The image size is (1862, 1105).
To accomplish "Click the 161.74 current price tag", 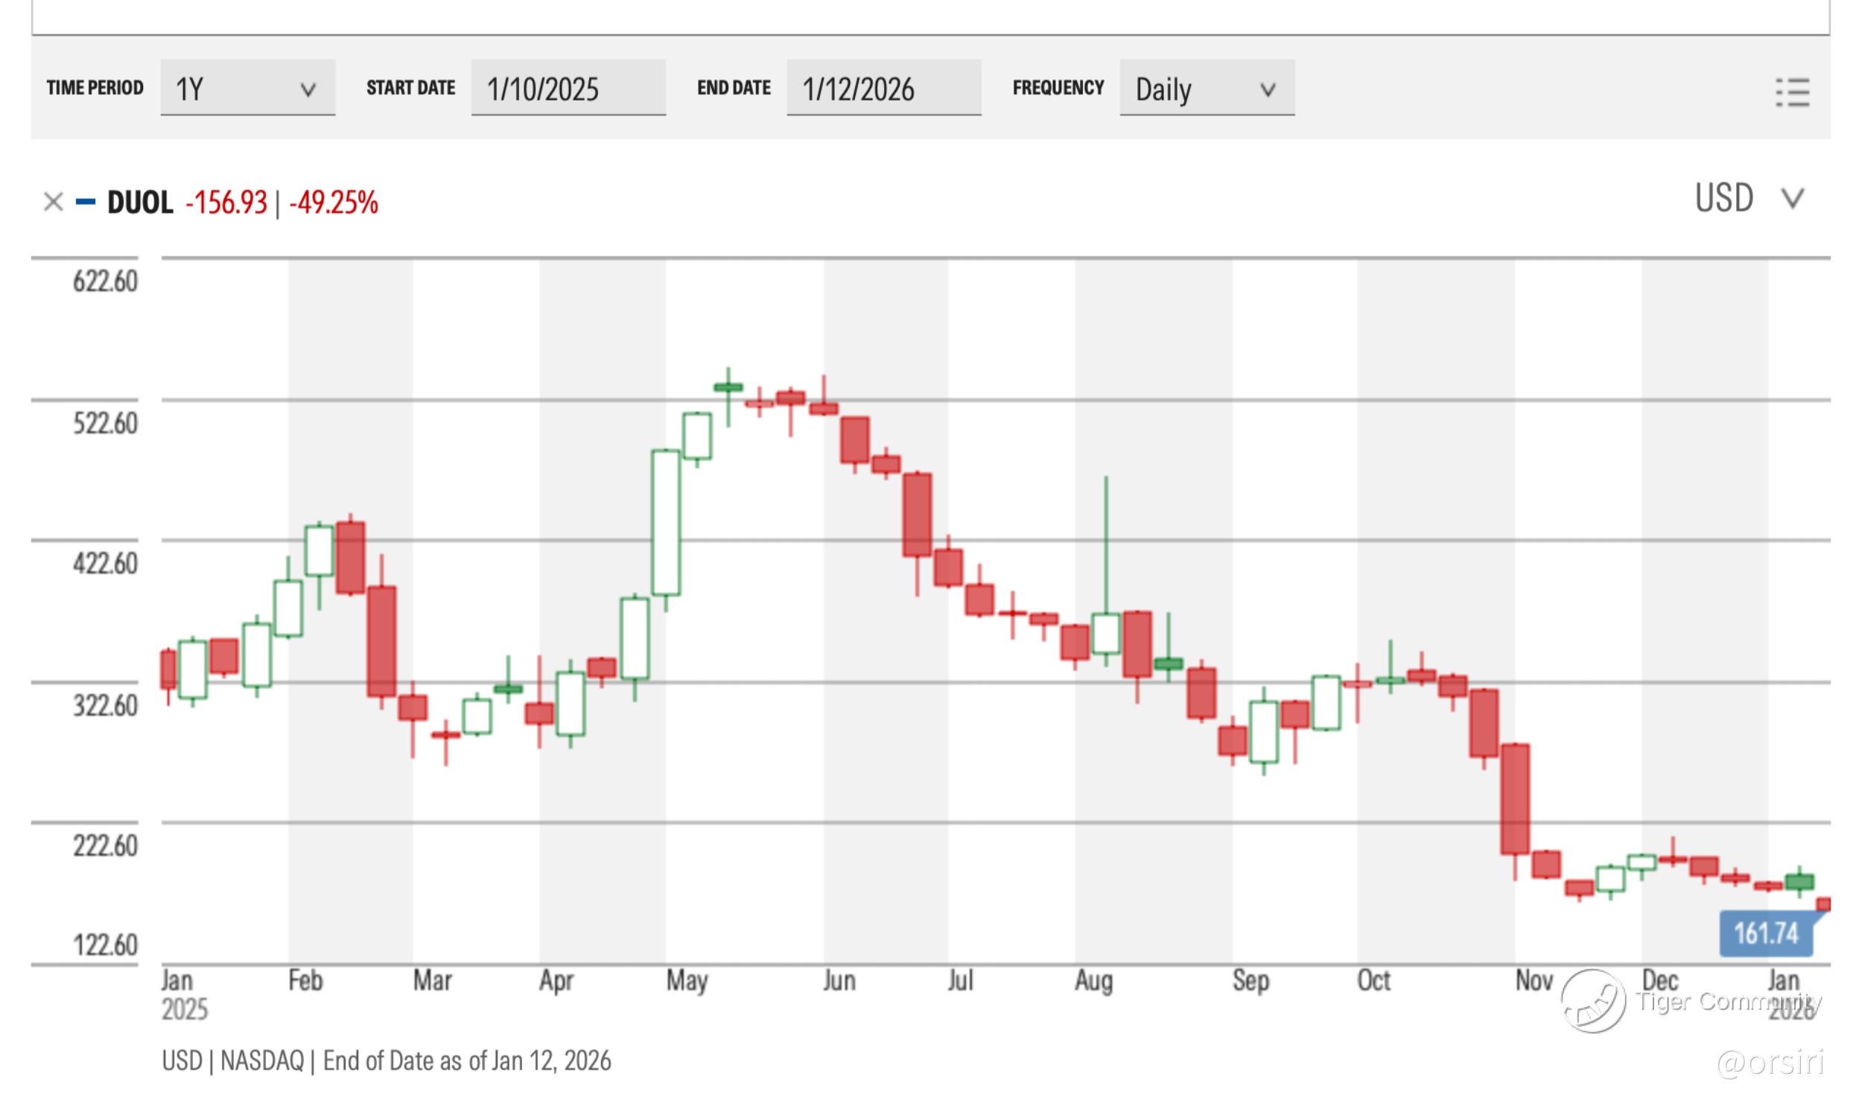I will point(1766,933).
